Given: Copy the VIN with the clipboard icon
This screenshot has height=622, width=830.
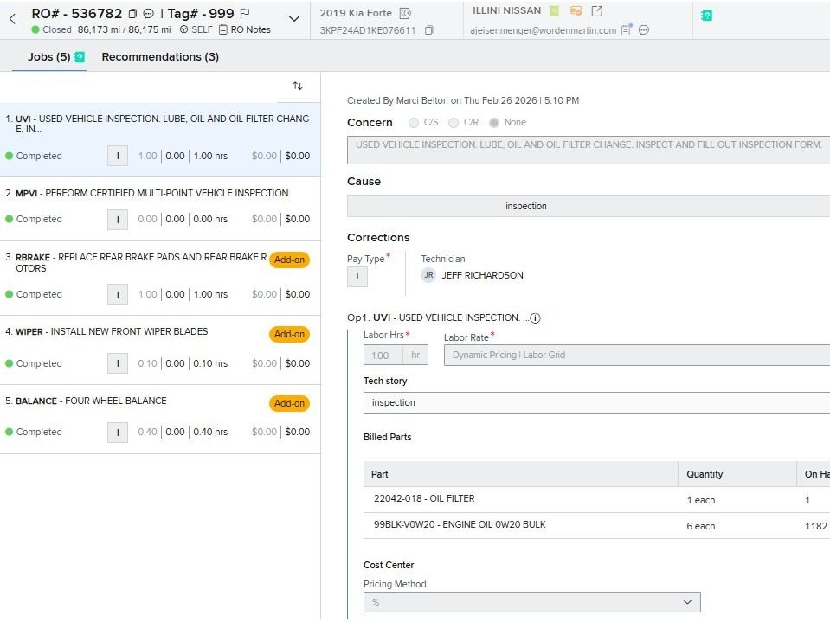Looking at the screenshot, I should (x=429, y=30).
